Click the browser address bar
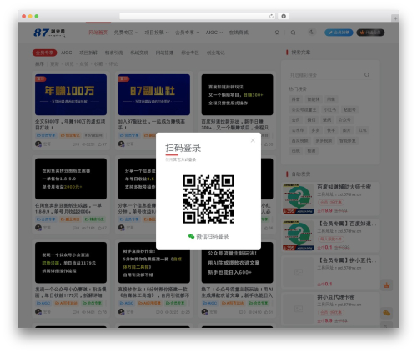Screen dimensions: 417x353 pos(198,16)
